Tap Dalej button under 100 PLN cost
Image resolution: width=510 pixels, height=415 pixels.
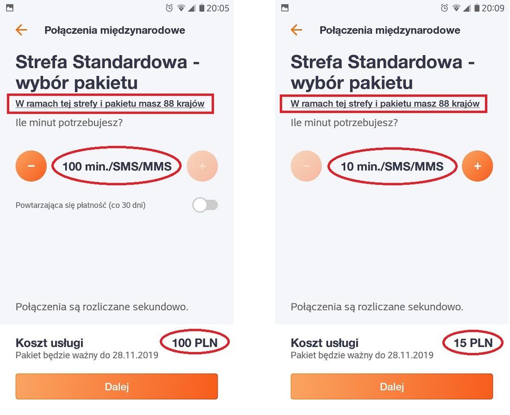tap(116, 386)
